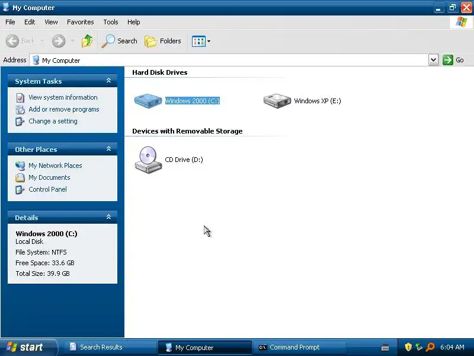
Task: Click the My Documents folder icon
Action: click(20, 177)
